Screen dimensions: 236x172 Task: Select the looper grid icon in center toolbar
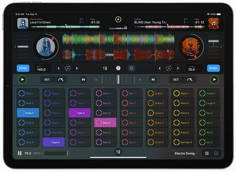[x=131, y=68]
